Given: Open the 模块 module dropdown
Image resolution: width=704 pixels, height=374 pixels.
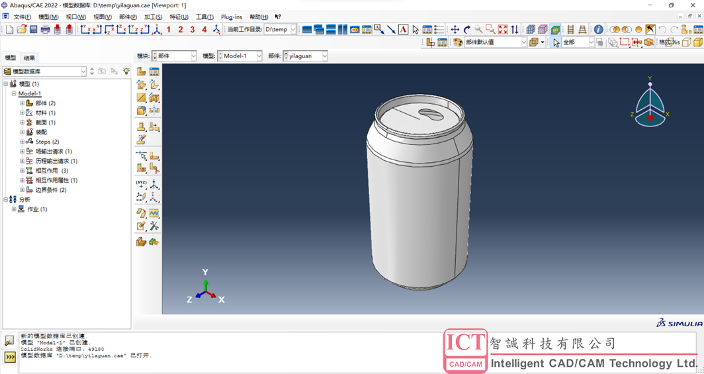Looking at the screenshot, I should pos(193,56).
